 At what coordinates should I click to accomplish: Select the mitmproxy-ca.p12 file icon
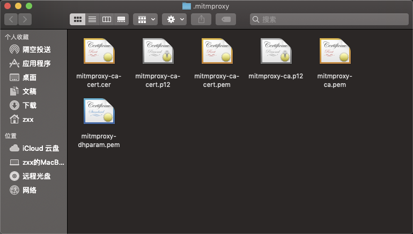coord(276,51)
